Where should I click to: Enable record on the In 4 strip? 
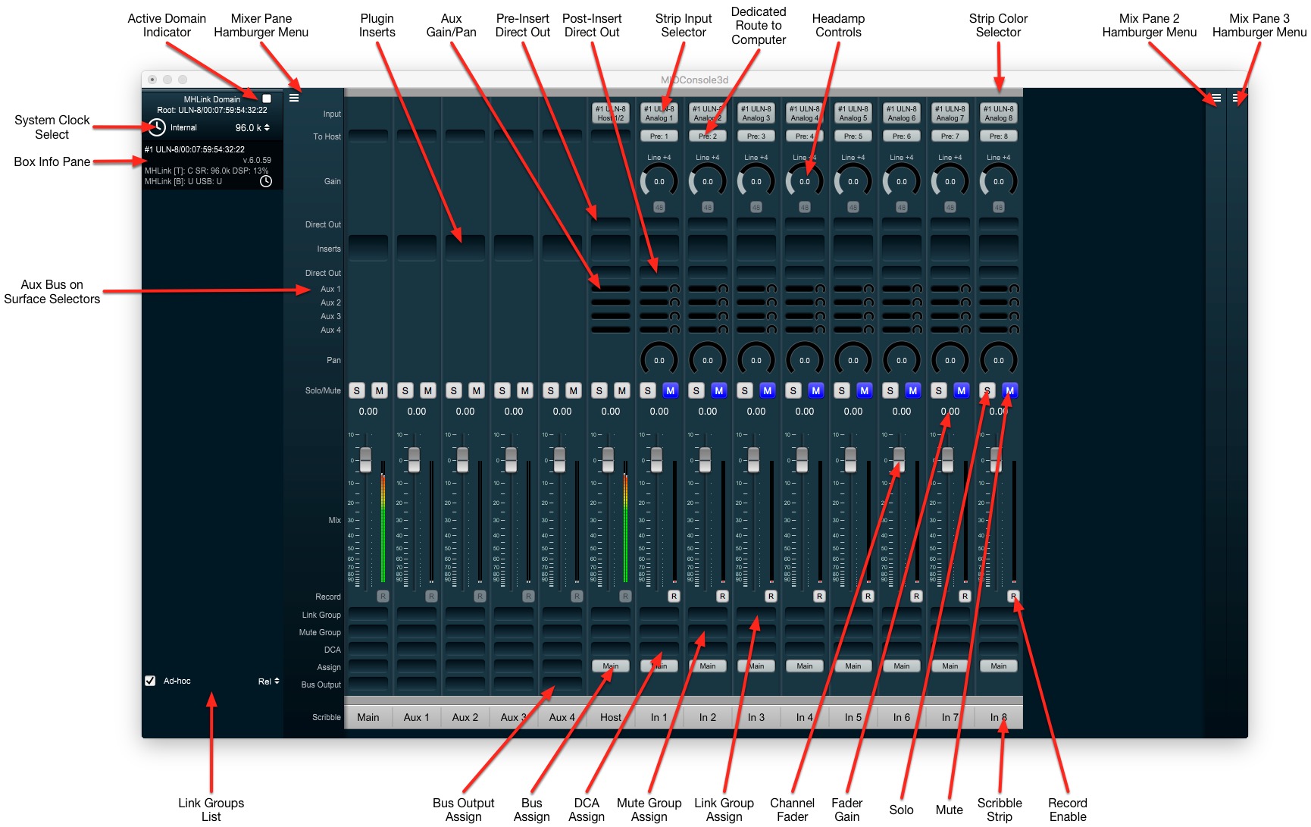point(819,597)
